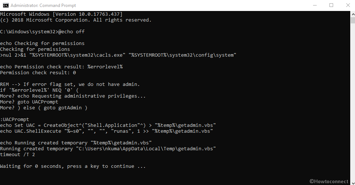The image size is (355, 185).
Task: Click the 'More? goto UACPrompt' line
Action: [29, 102]
